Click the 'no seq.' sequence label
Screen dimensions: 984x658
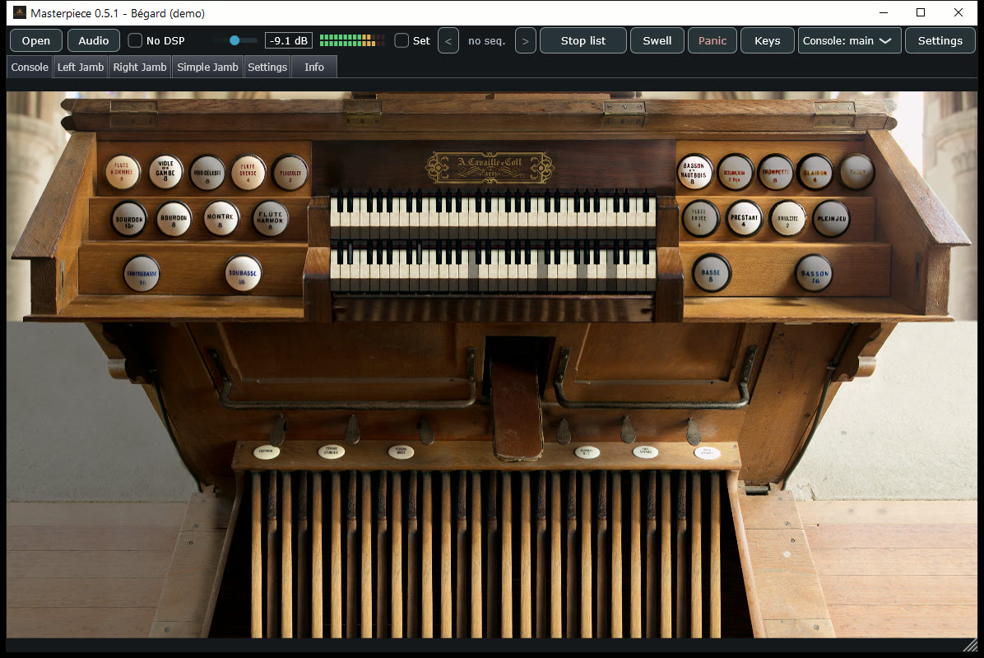(486, 41)
